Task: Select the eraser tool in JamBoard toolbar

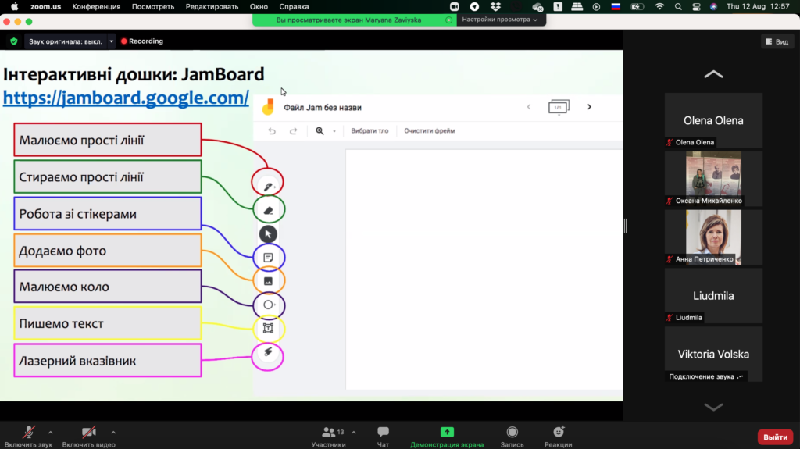Action: (268, 210)
